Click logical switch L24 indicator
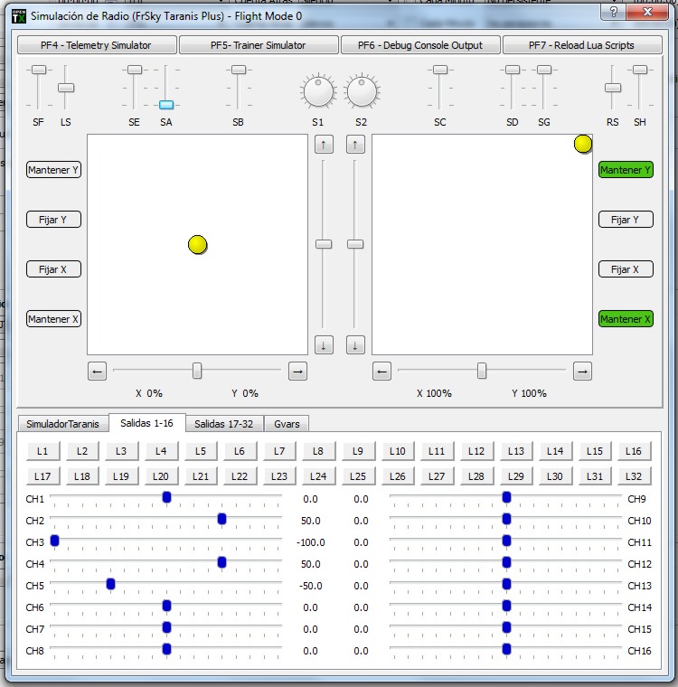 318,476
